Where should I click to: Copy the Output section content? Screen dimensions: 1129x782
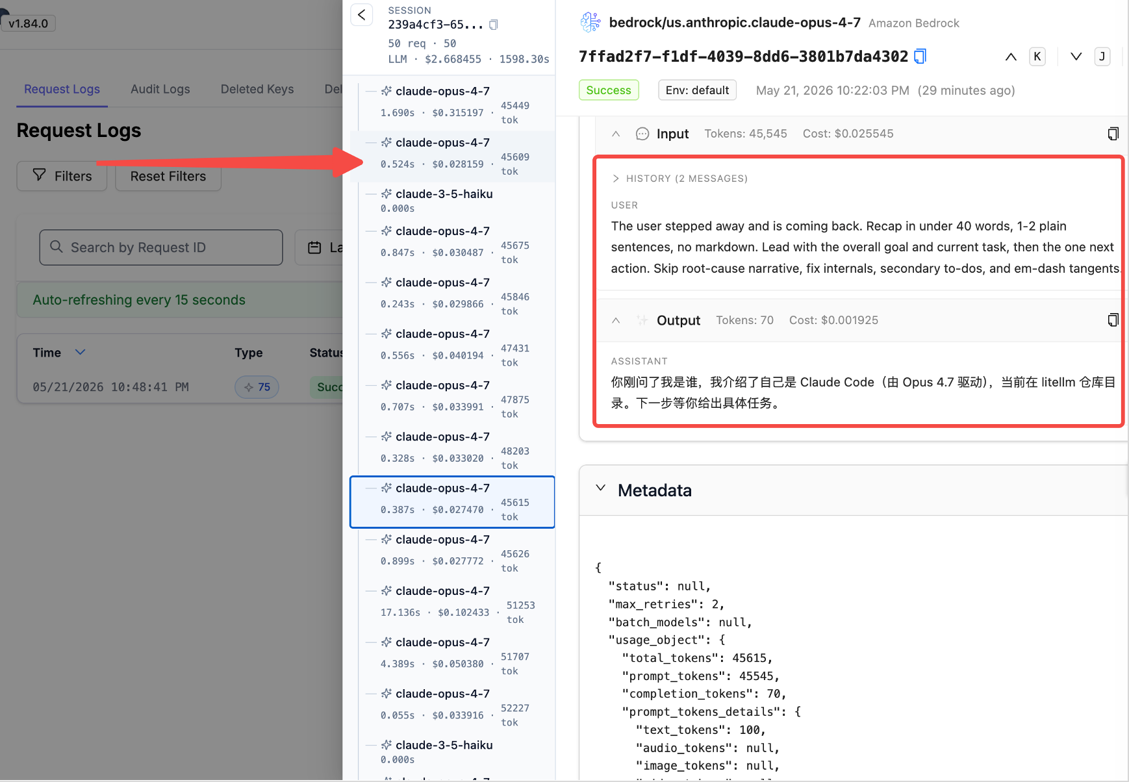[x=1113, y=320]
